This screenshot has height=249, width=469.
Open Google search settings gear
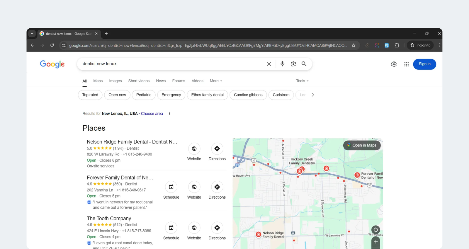pos(394,64)
